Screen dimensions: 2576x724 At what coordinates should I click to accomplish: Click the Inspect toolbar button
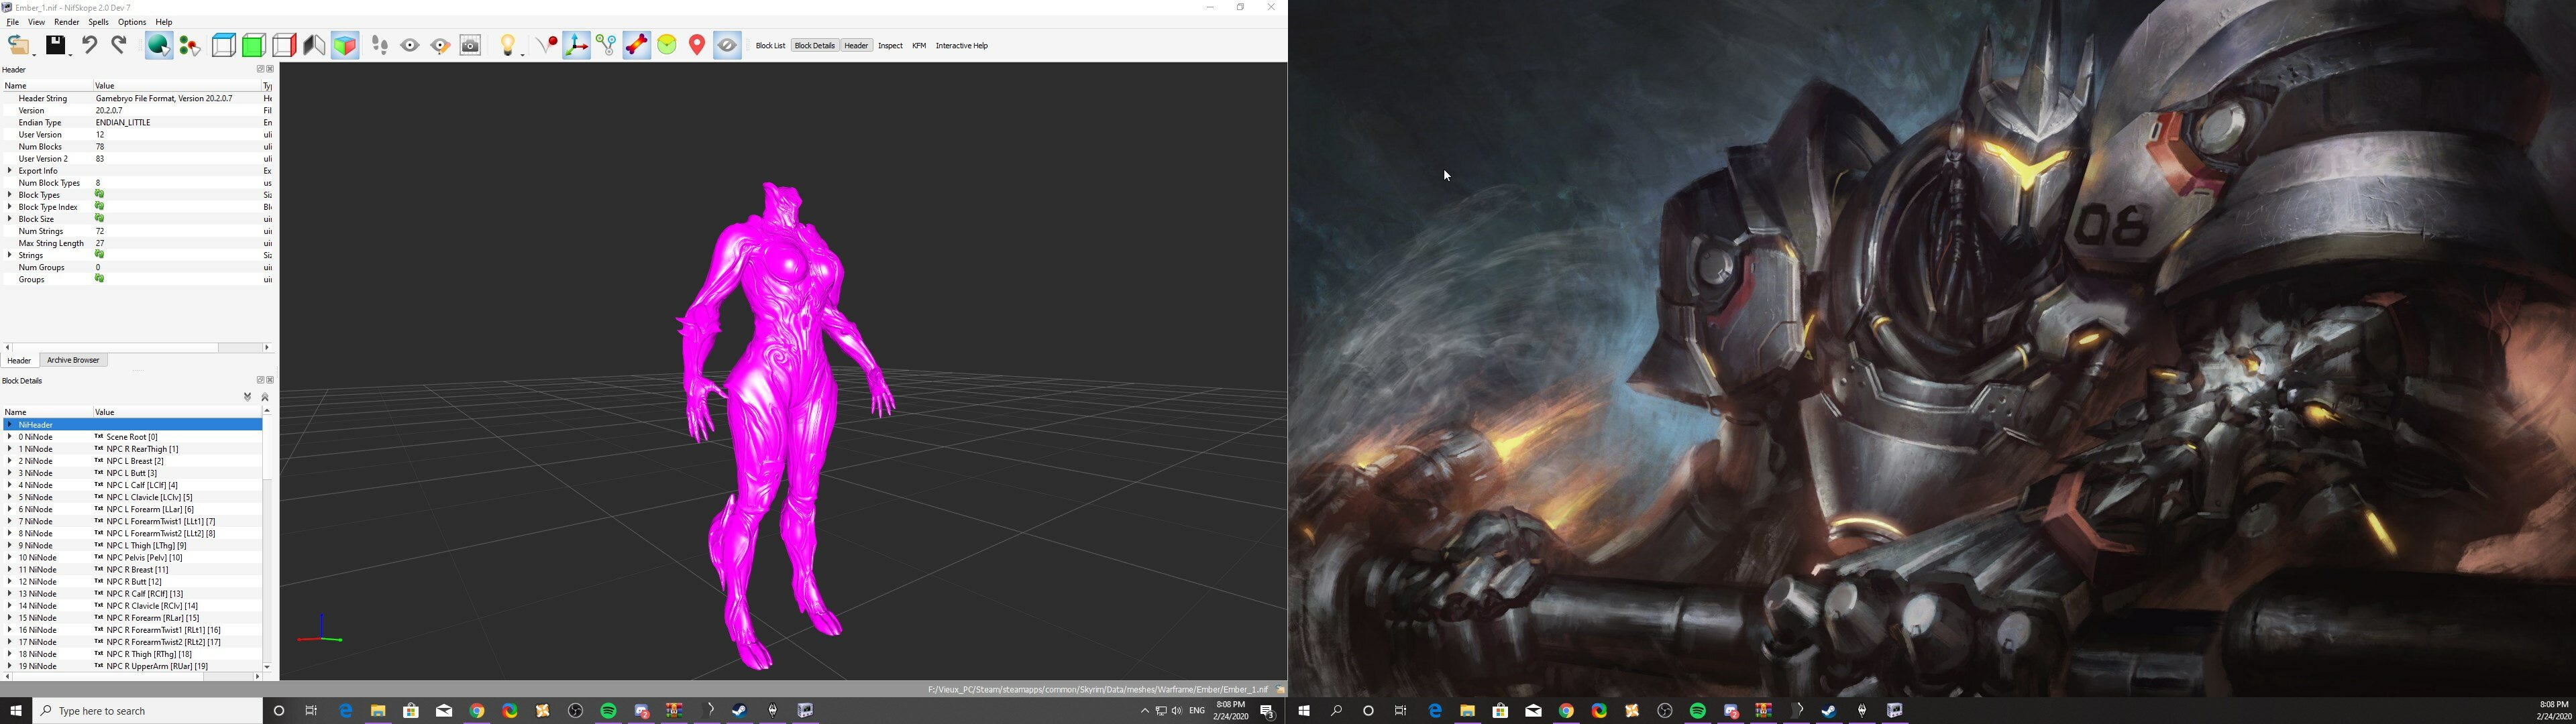(890, 46)
